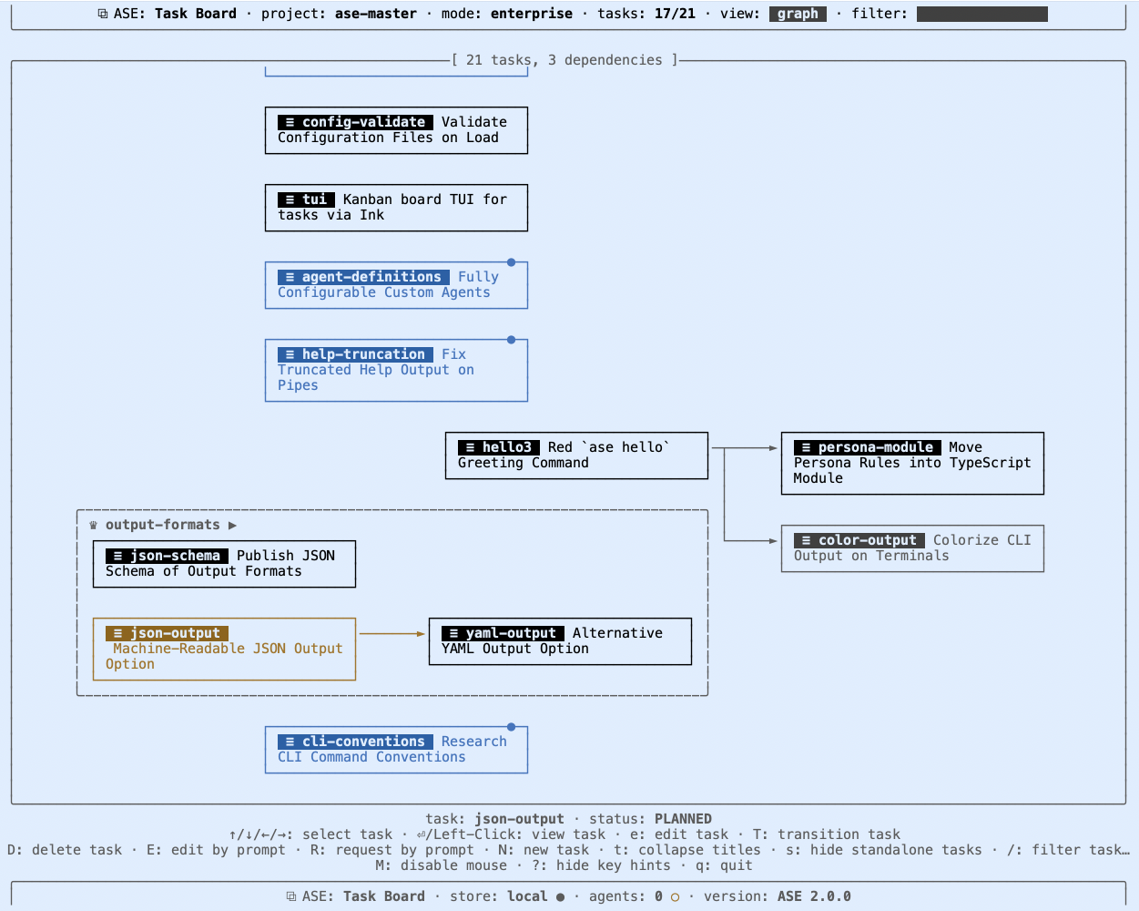Image resolution: width=1139 pixels, height=911 pixels.
Task: Switch view using the graph selector
Action: pos(798,14)
